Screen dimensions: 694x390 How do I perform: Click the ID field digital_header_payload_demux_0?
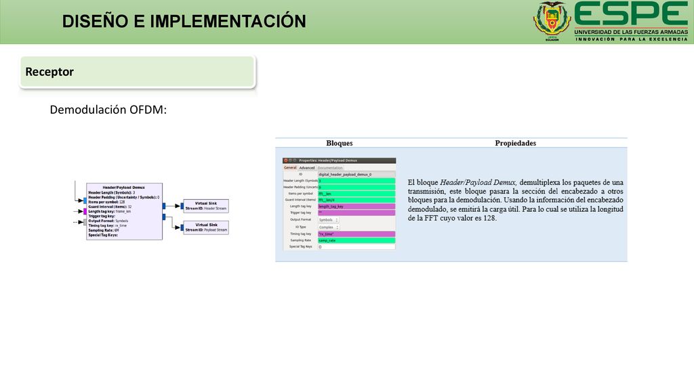[x=356, y=175]
